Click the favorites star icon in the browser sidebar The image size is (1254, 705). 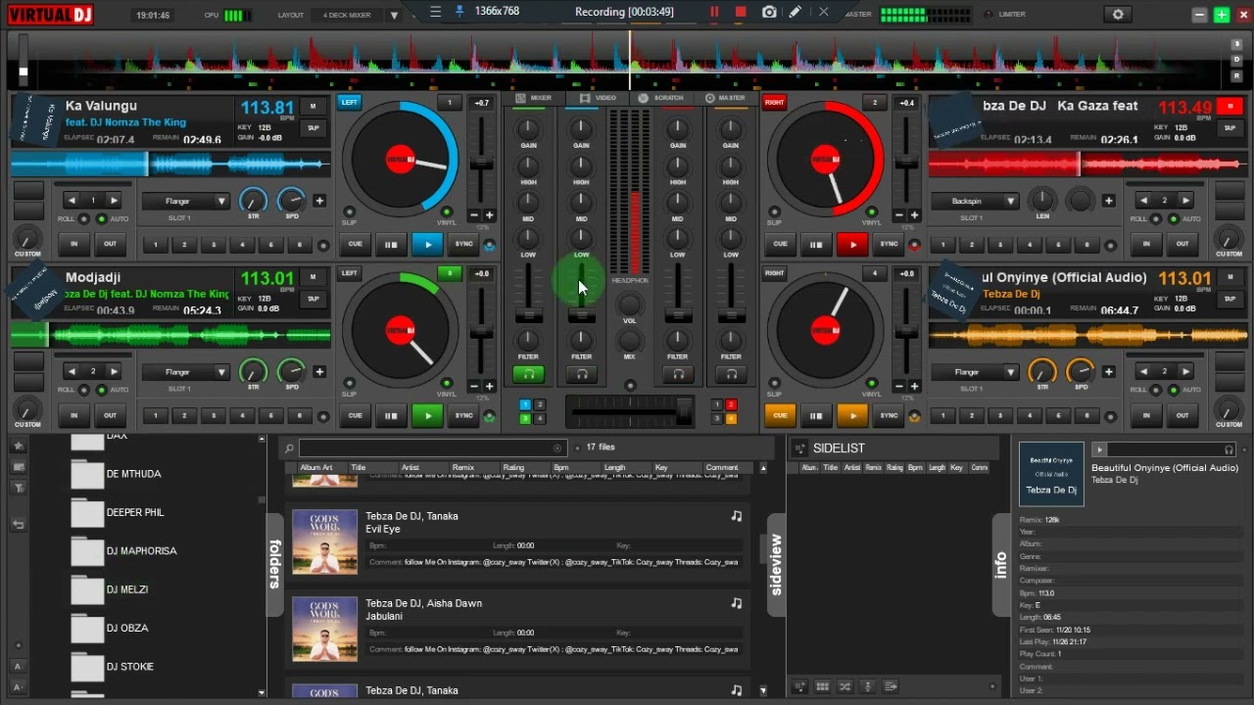[18, 446]
